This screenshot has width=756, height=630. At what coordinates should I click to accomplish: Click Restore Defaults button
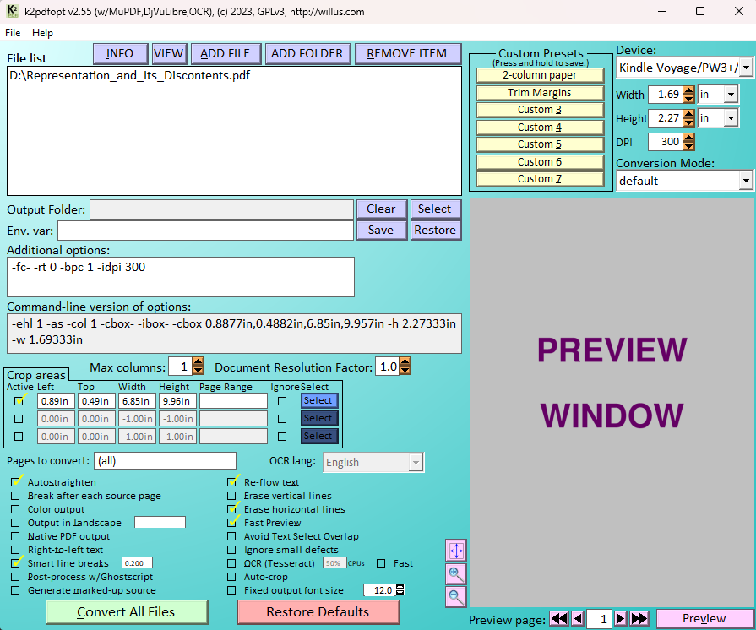[x=318, y=612]
